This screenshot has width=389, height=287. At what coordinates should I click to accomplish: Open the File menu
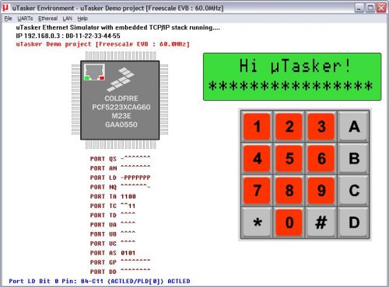click(x=8, y=19)
